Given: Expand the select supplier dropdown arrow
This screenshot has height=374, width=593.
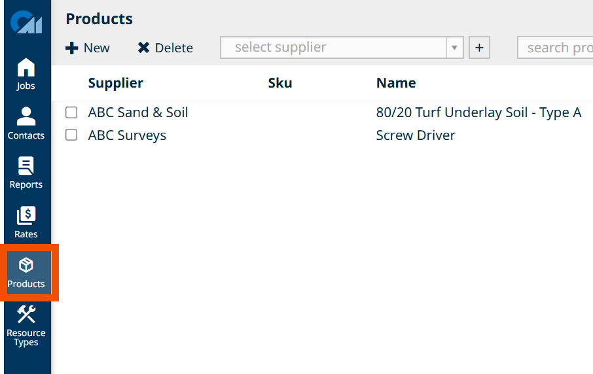Looking at the screenshot, I should [x=455, y=48].
